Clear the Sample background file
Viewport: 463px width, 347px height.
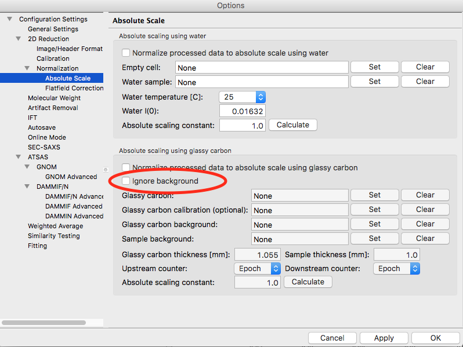[x=425, y=238]
